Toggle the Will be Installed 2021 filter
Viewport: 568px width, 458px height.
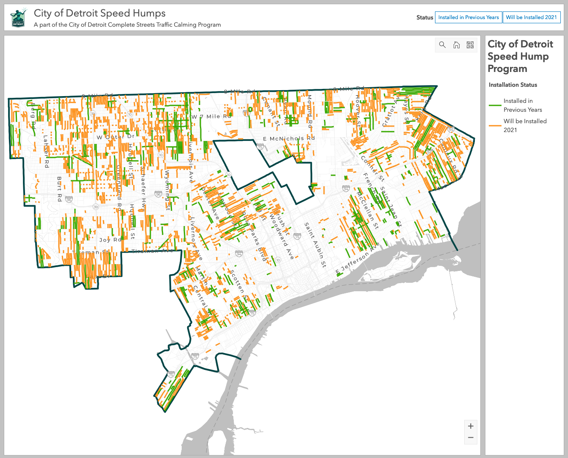[532, 17]
